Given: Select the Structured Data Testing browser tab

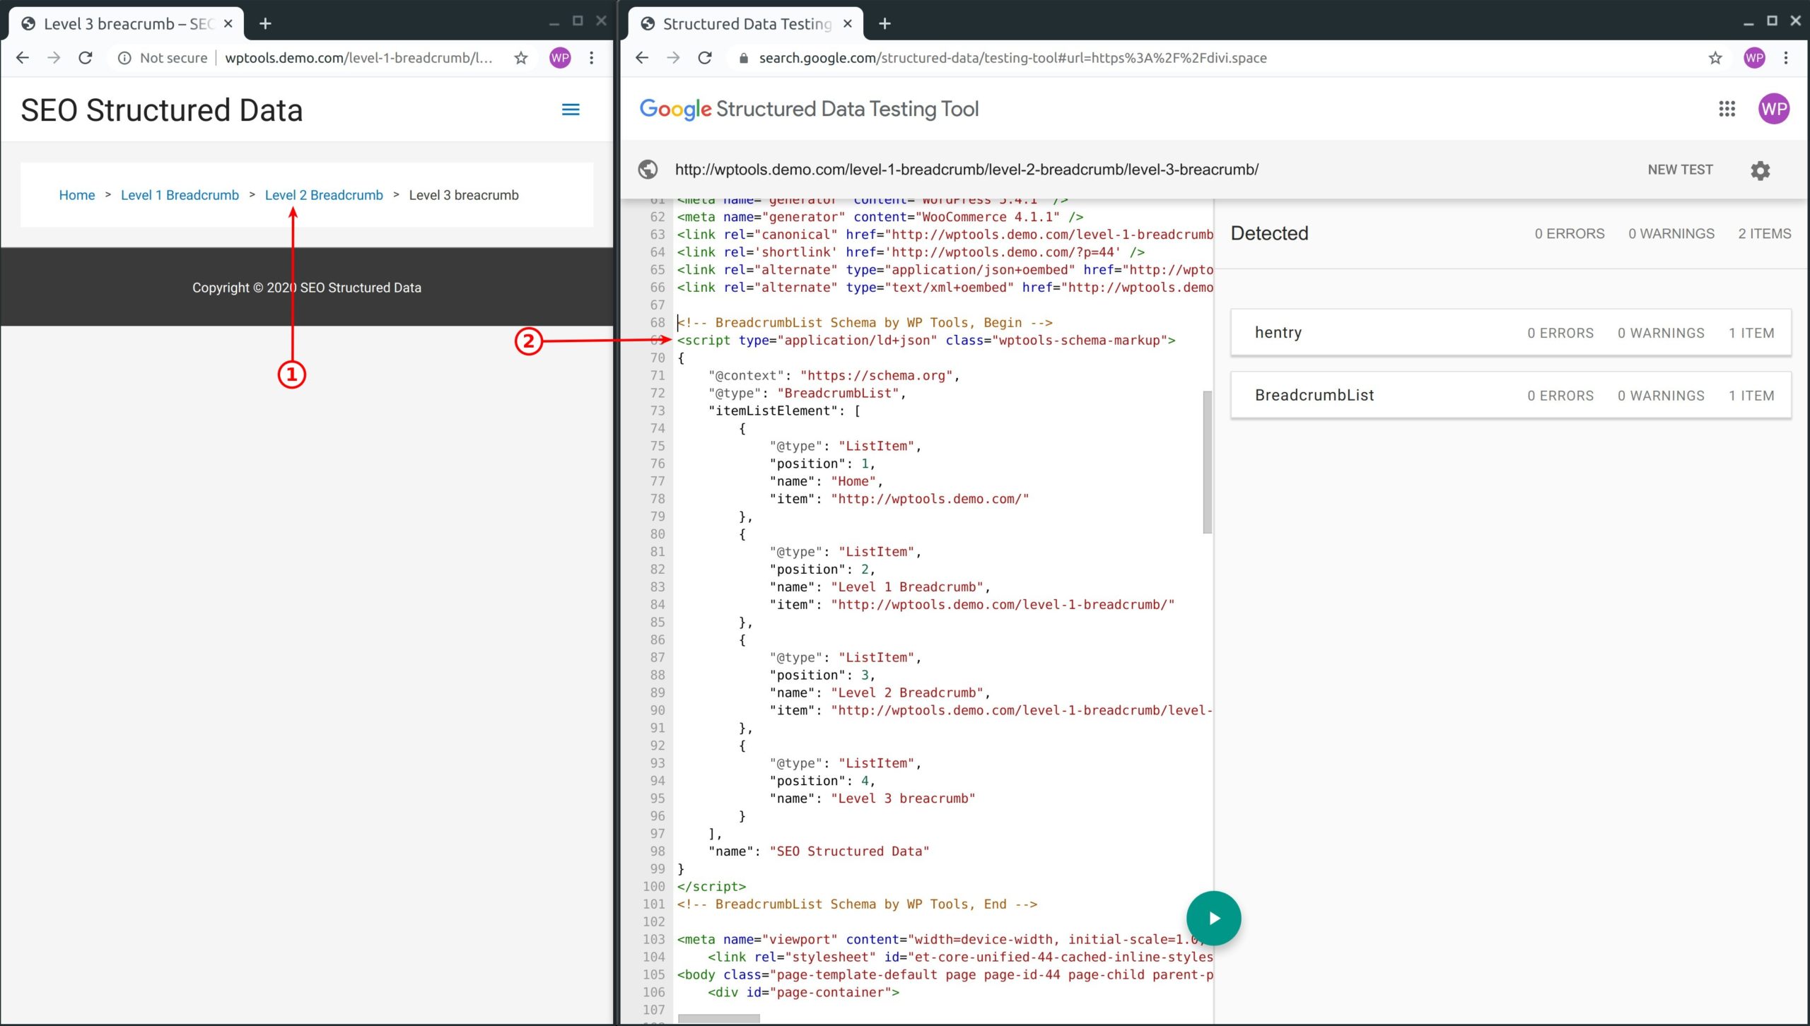Looking at the screenshot, I should [745, 24].
